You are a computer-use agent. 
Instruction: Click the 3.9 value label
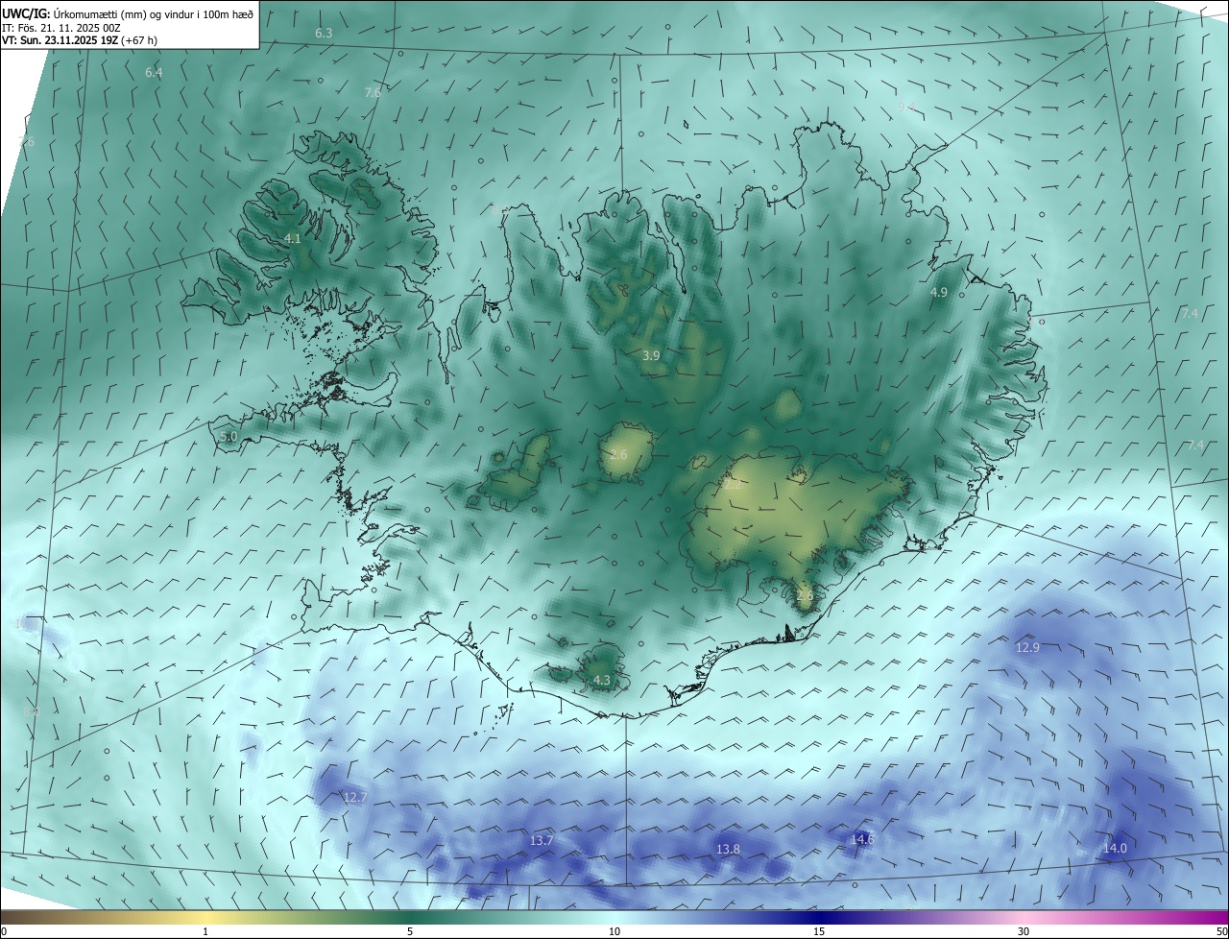point(651,356)
